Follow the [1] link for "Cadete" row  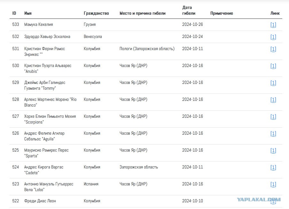click(273, 168)
